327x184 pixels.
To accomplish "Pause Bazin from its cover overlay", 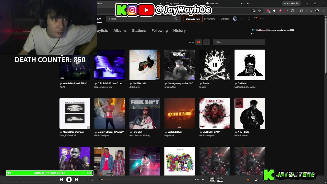I will [215, 65].
